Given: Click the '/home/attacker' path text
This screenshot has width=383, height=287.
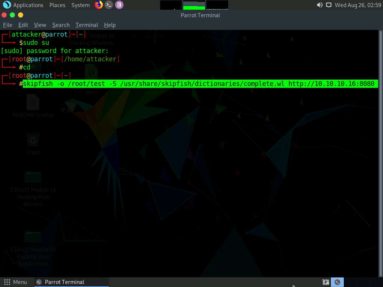Looking at the screenshot, I should tap(91, 59).
